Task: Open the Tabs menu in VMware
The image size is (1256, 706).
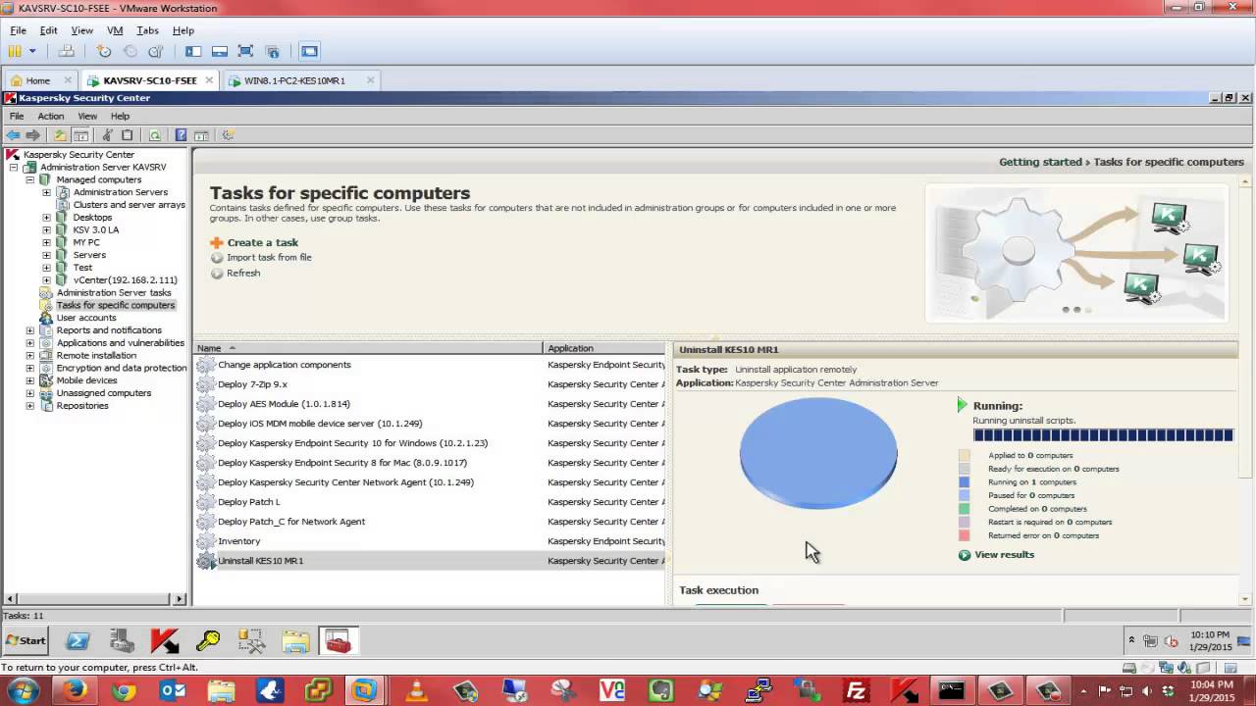Action: pos(147,30)
